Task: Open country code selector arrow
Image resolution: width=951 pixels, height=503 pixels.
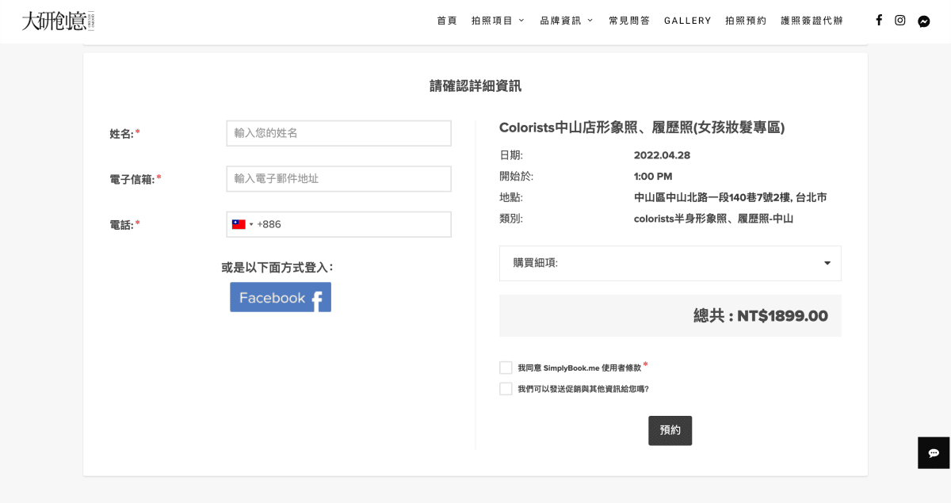Action: (252, 224)
